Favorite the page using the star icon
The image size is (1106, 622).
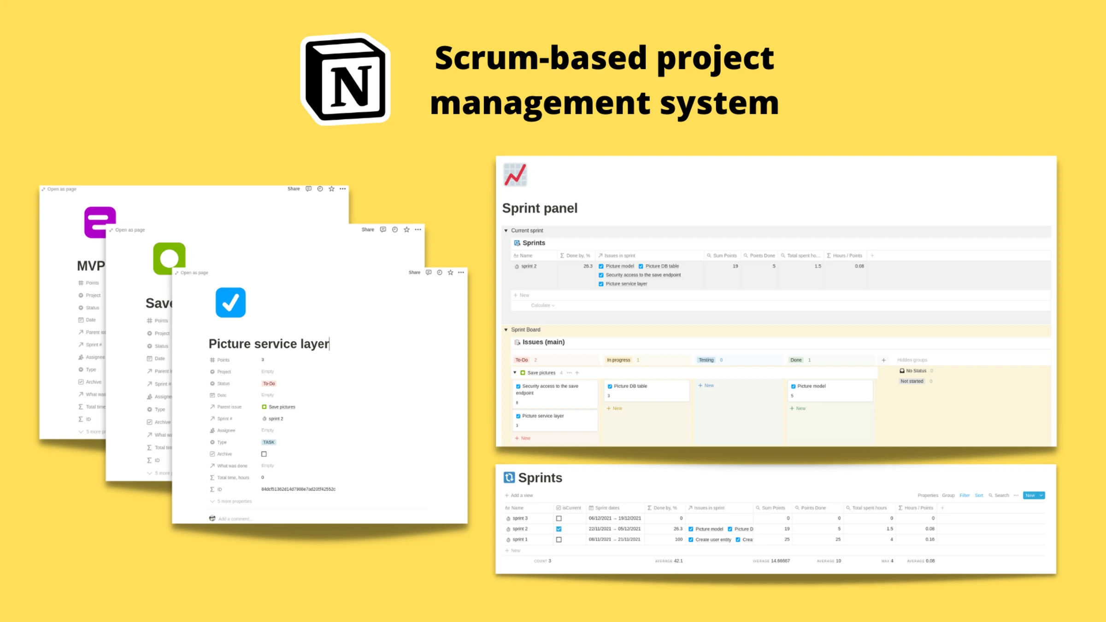coord(450,272)
